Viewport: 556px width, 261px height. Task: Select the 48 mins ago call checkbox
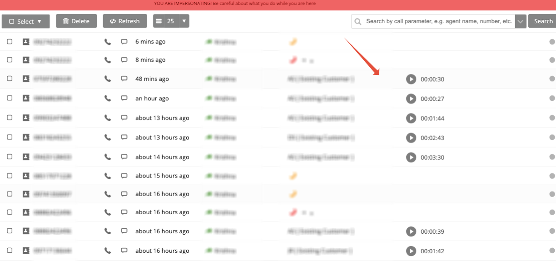(10, 79)
